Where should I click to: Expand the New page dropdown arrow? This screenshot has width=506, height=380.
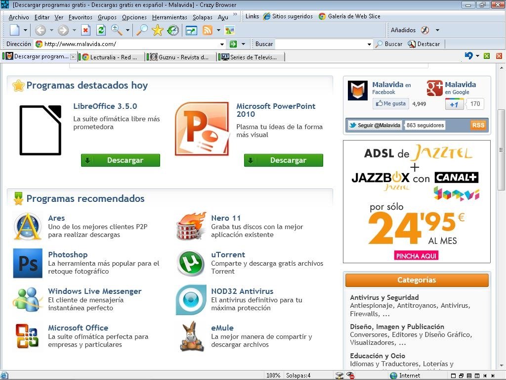(25, 30)
